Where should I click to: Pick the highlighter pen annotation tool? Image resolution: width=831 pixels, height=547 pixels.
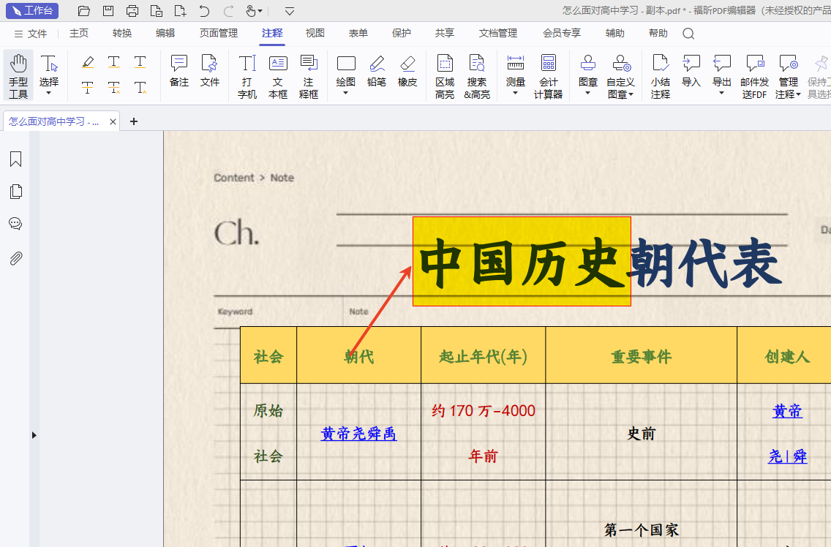point(88,62)
